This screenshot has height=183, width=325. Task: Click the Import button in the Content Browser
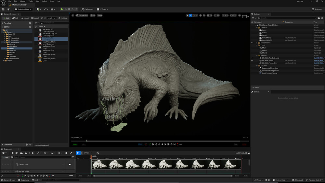(25, 18)
